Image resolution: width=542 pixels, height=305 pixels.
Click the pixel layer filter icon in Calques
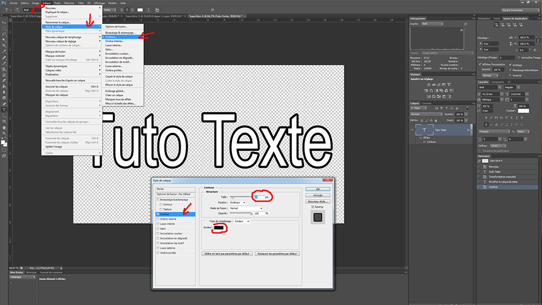(437, 108)
